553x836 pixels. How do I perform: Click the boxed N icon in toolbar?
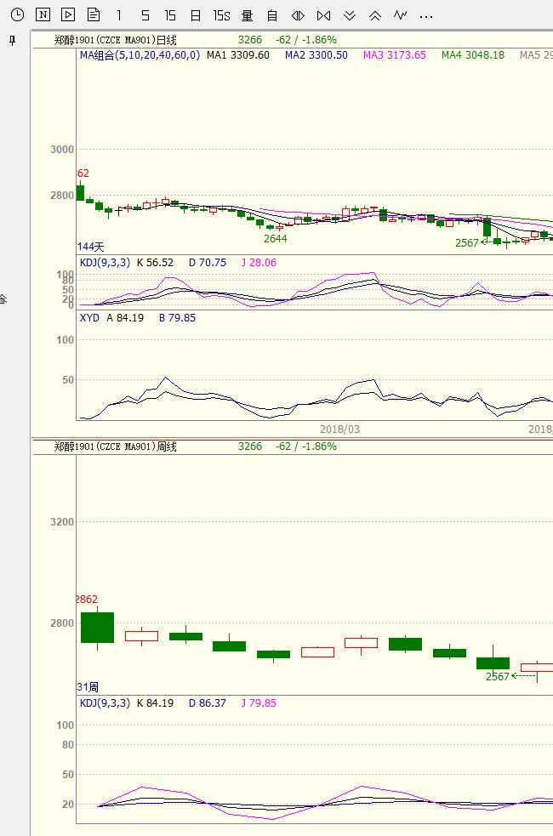pyautogui.click(x=43, y=15)
